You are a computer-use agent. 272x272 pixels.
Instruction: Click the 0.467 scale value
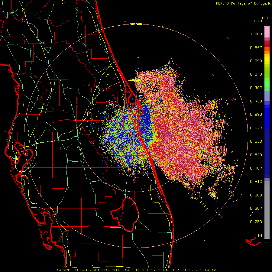point(256,168)
